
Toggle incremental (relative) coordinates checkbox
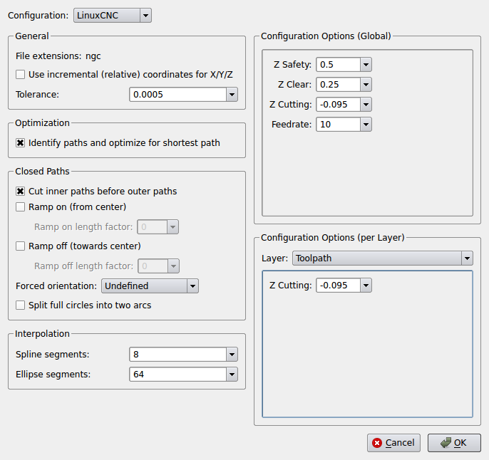20,75
